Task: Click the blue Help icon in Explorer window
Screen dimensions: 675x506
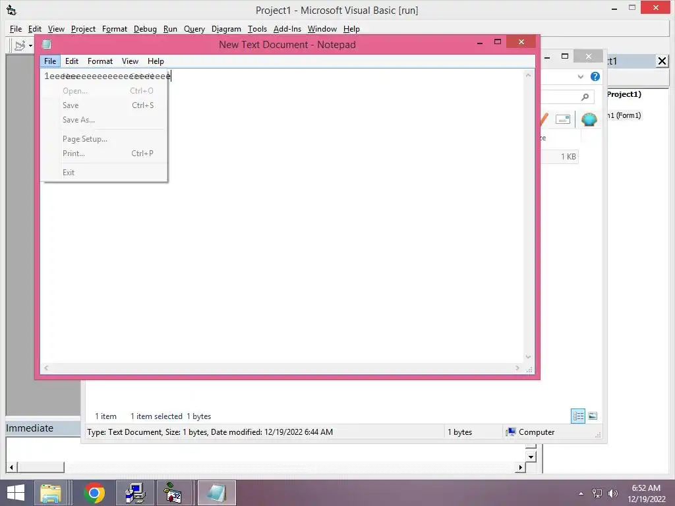Action: [595, 76]
